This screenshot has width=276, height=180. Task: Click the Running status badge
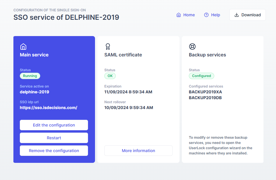tap(30, 76)
